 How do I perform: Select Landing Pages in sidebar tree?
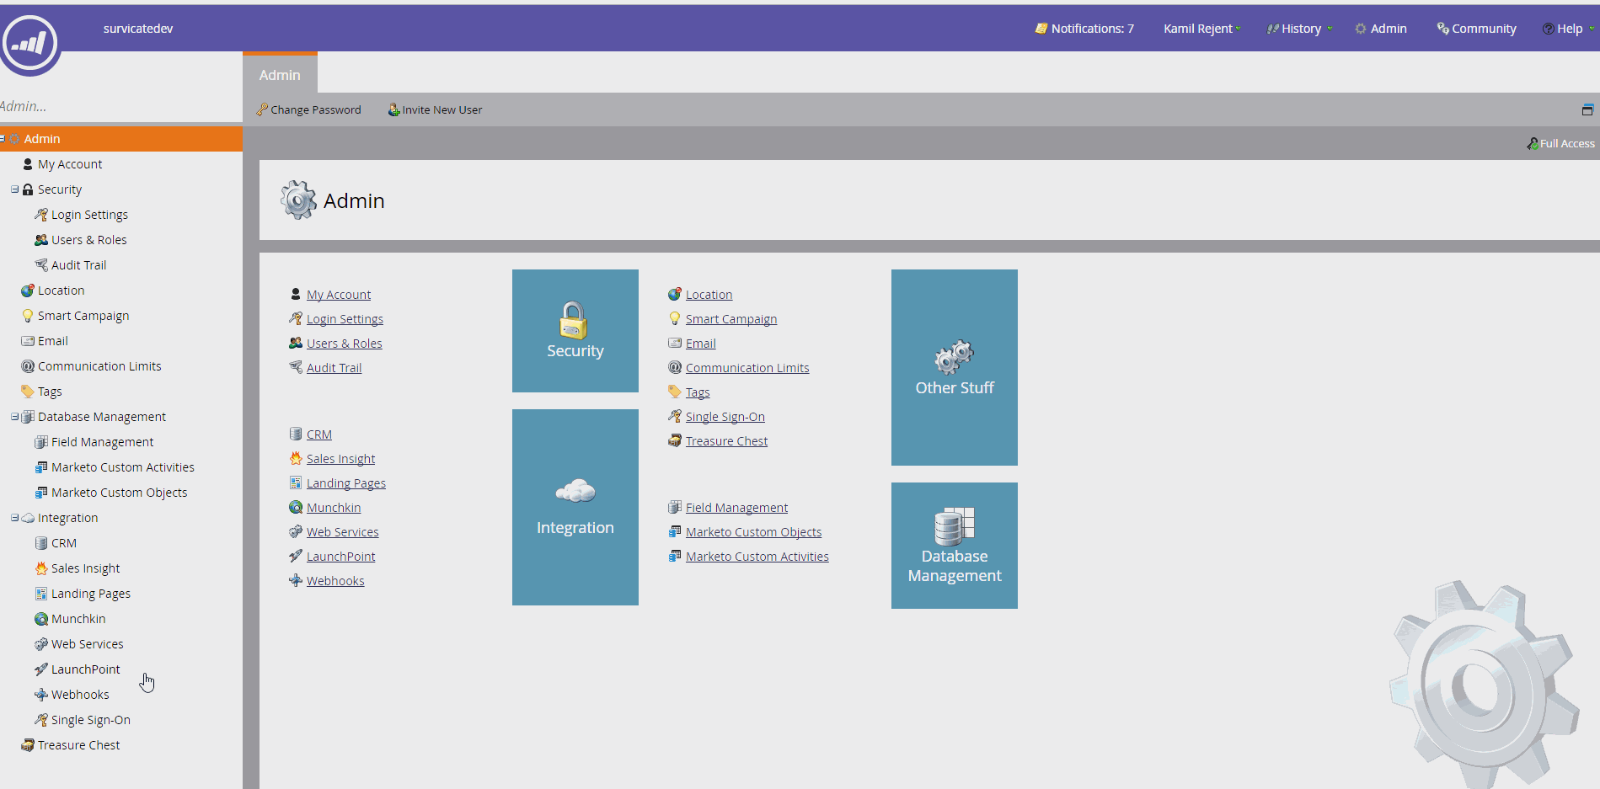click(90, 594)
